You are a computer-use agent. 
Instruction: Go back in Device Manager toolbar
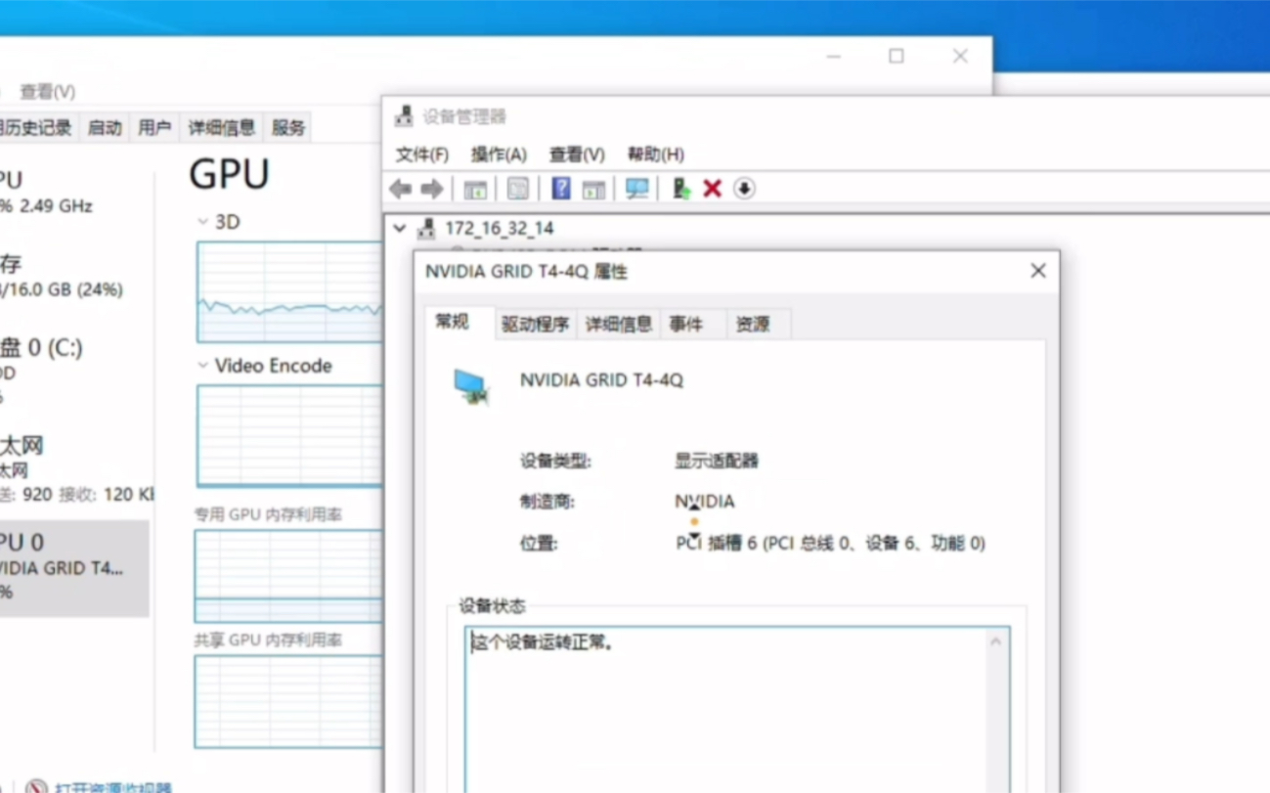(x=400, y=189)
